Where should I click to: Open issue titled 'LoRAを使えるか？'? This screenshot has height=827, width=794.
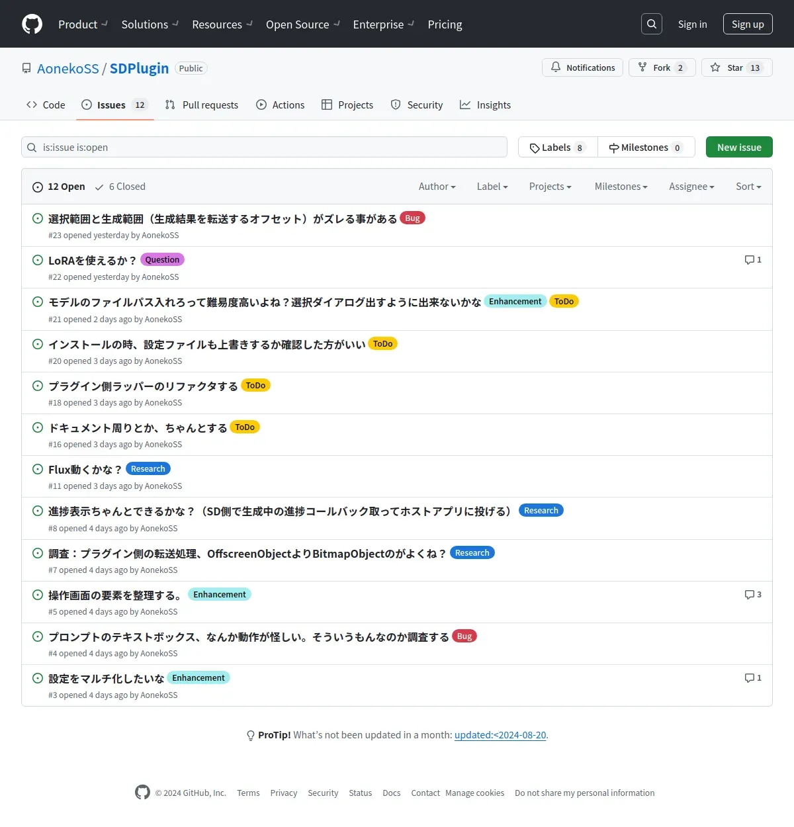point(93,260)
